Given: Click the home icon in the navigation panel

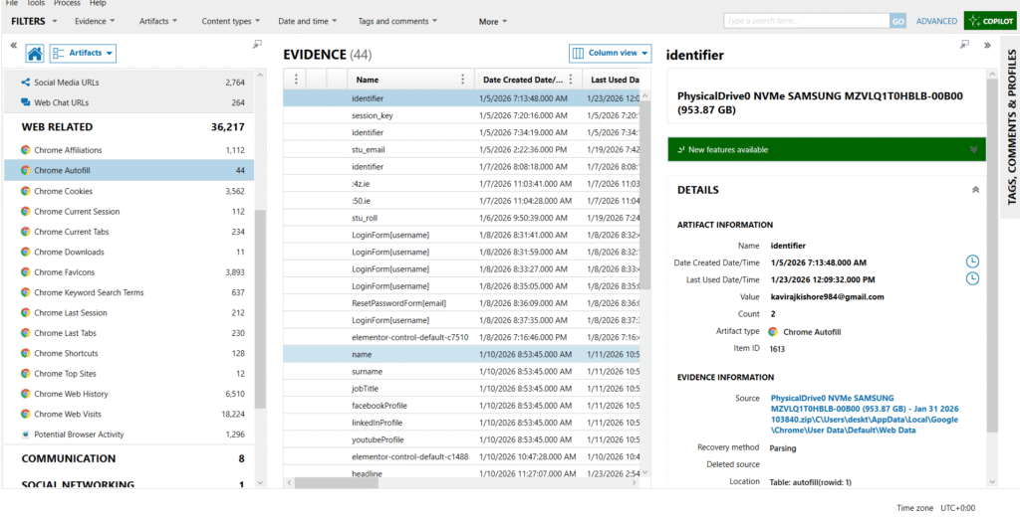Looking at the screenshot, I should coord(35,54).
